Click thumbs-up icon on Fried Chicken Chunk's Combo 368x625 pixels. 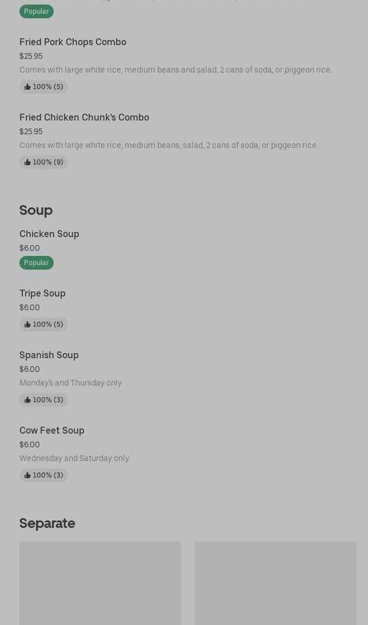tap(27, 162)
